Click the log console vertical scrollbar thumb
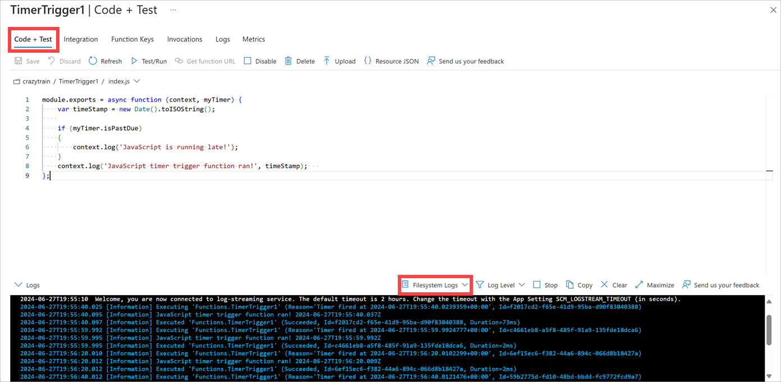The width and height of the screenshot is (781, 382). pos(770,330)
